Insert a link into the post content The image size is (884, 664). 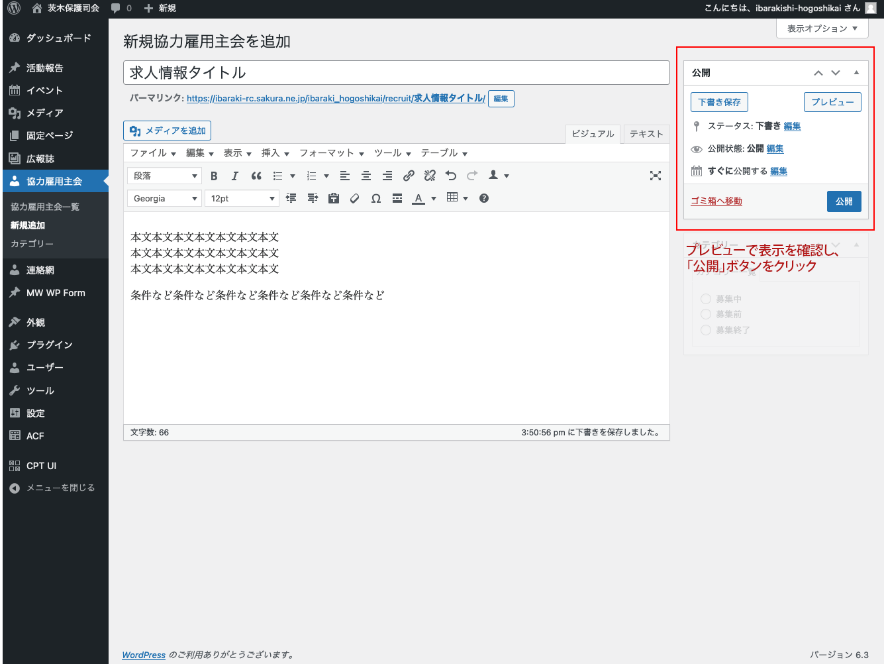pyautogui.click(x=408, y=175)
